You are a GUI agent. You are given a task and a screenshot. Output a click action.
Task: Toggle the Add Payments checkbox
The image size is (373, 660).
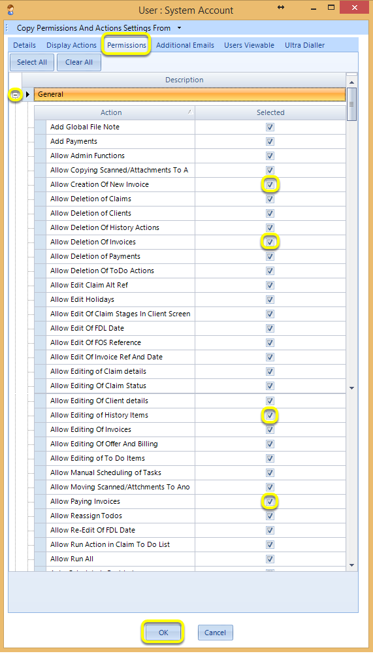click(x=270, y=141)
